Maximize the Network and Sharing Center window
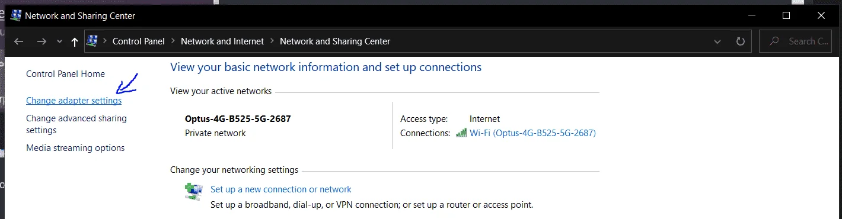 coord(786,16)
